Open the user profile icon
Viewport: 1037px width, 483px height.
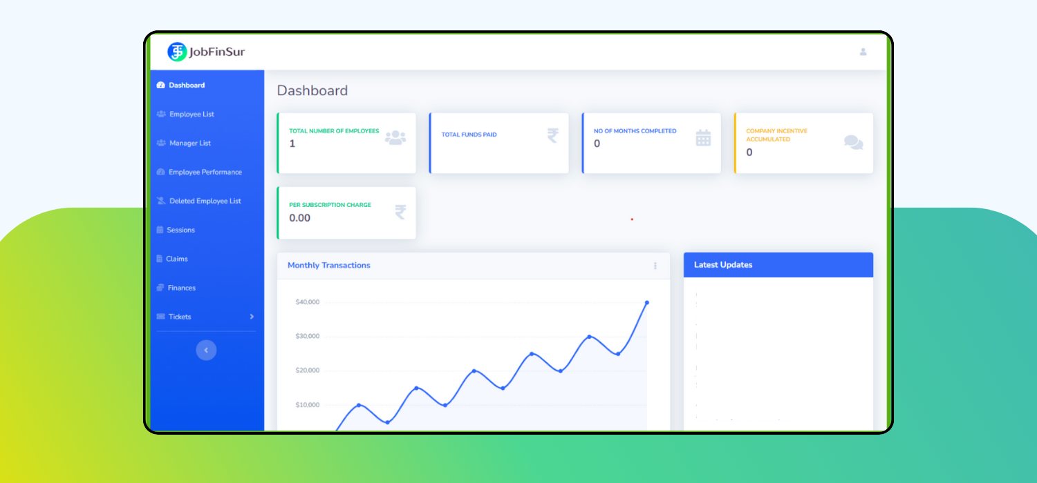863,52
